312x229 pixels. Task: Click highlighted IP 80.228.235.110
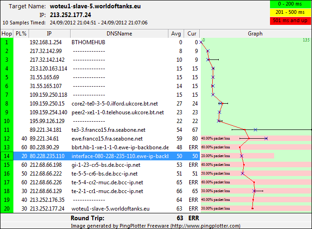pyautogui.click(x=47, y=156)
